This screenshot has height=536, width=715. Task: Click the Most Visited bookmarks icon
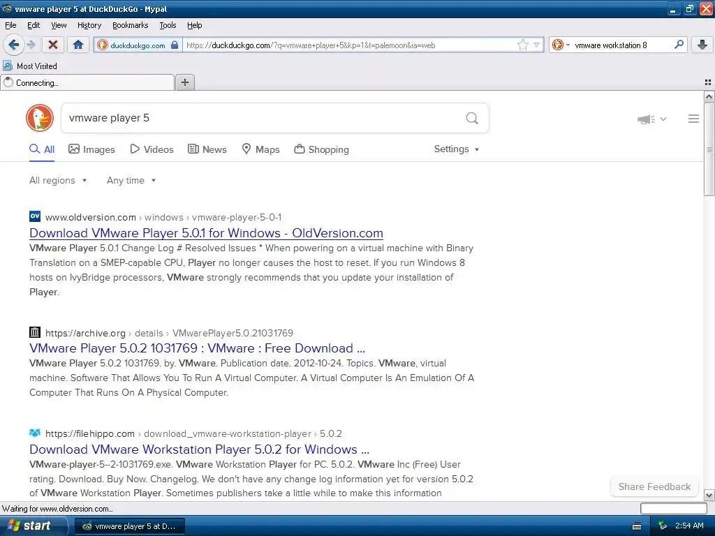pos(7,66)
